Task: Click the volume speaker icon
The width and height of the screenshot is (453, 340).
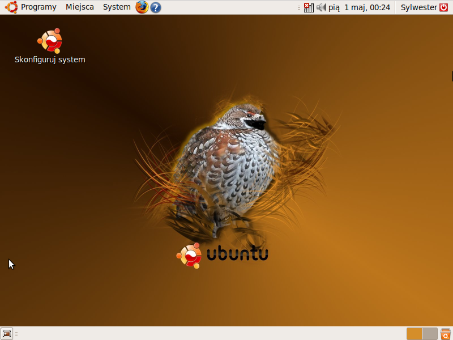Action: 321,7
